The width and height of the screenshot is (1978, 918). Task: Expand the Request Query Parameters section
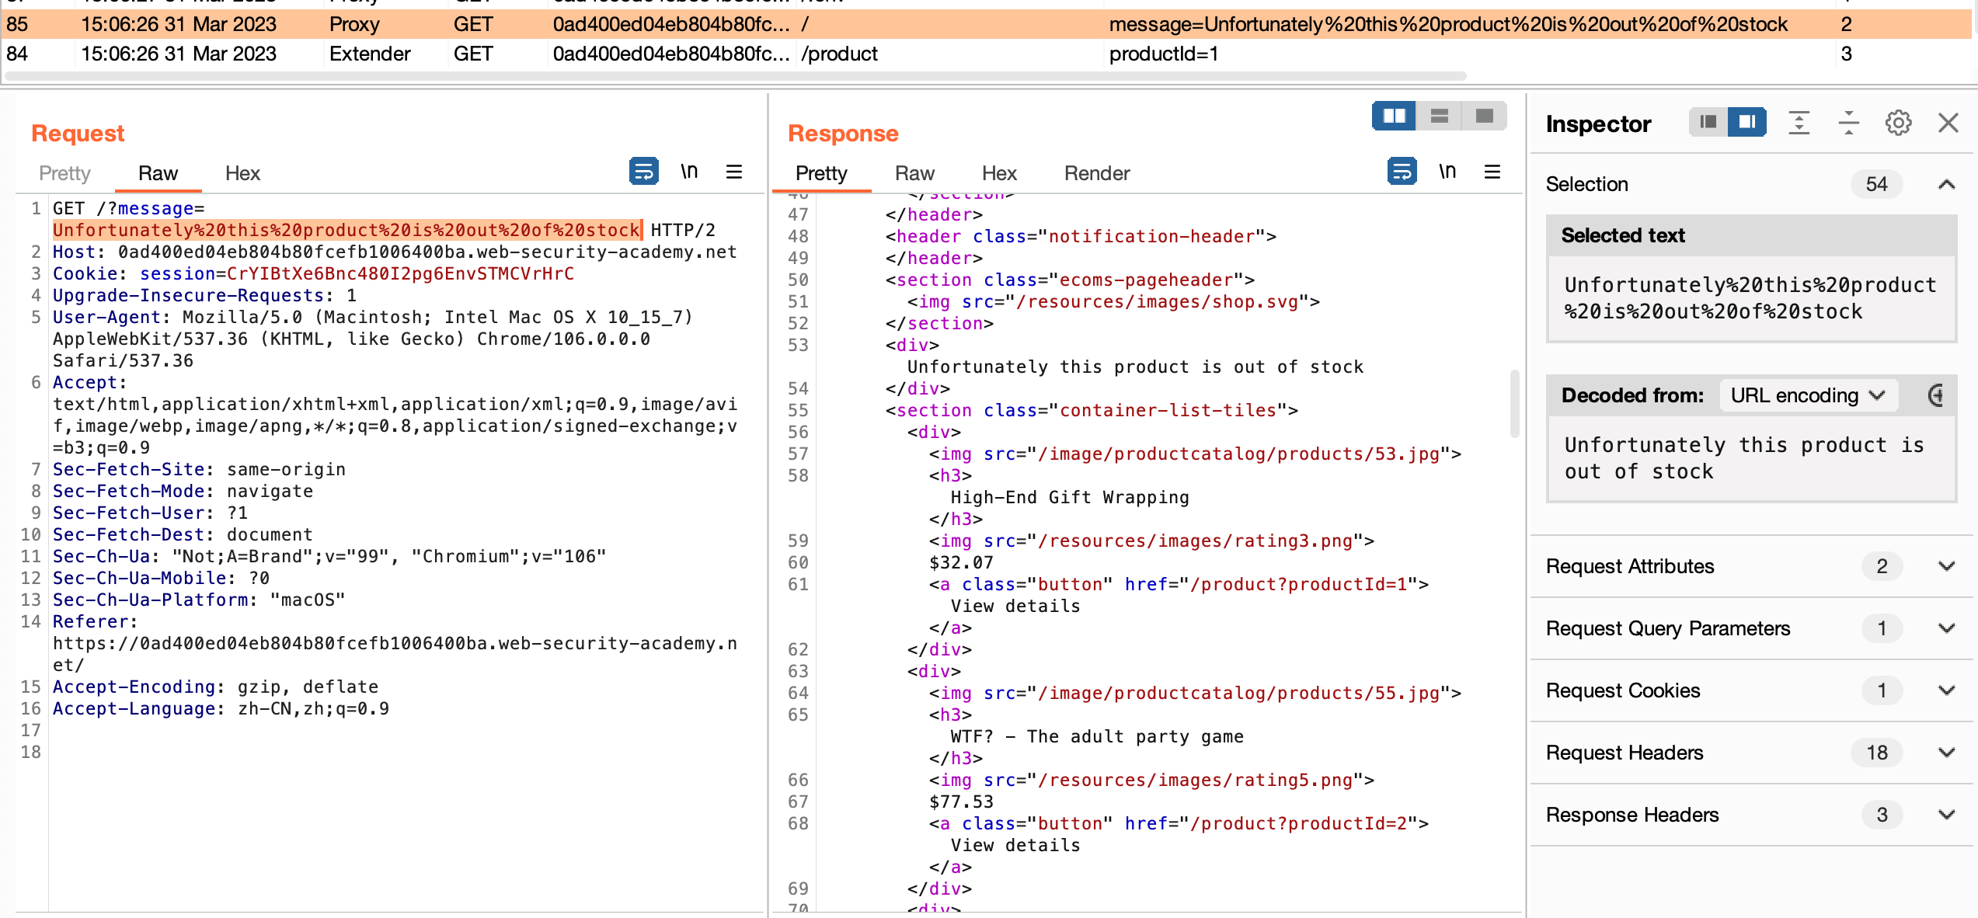pyautogui.click(x=1946, y=628)
